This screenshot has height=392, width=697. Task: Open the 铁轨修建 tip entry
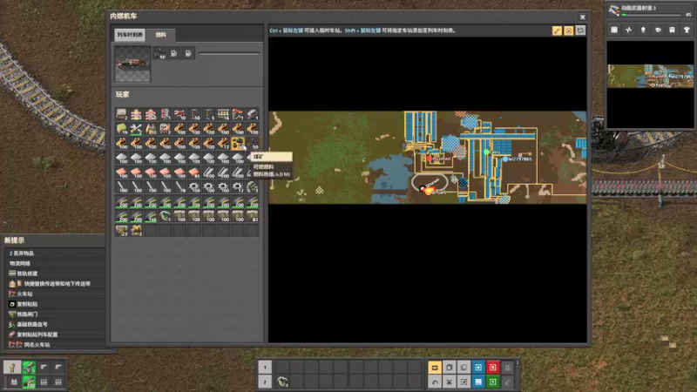coord(55,274)
